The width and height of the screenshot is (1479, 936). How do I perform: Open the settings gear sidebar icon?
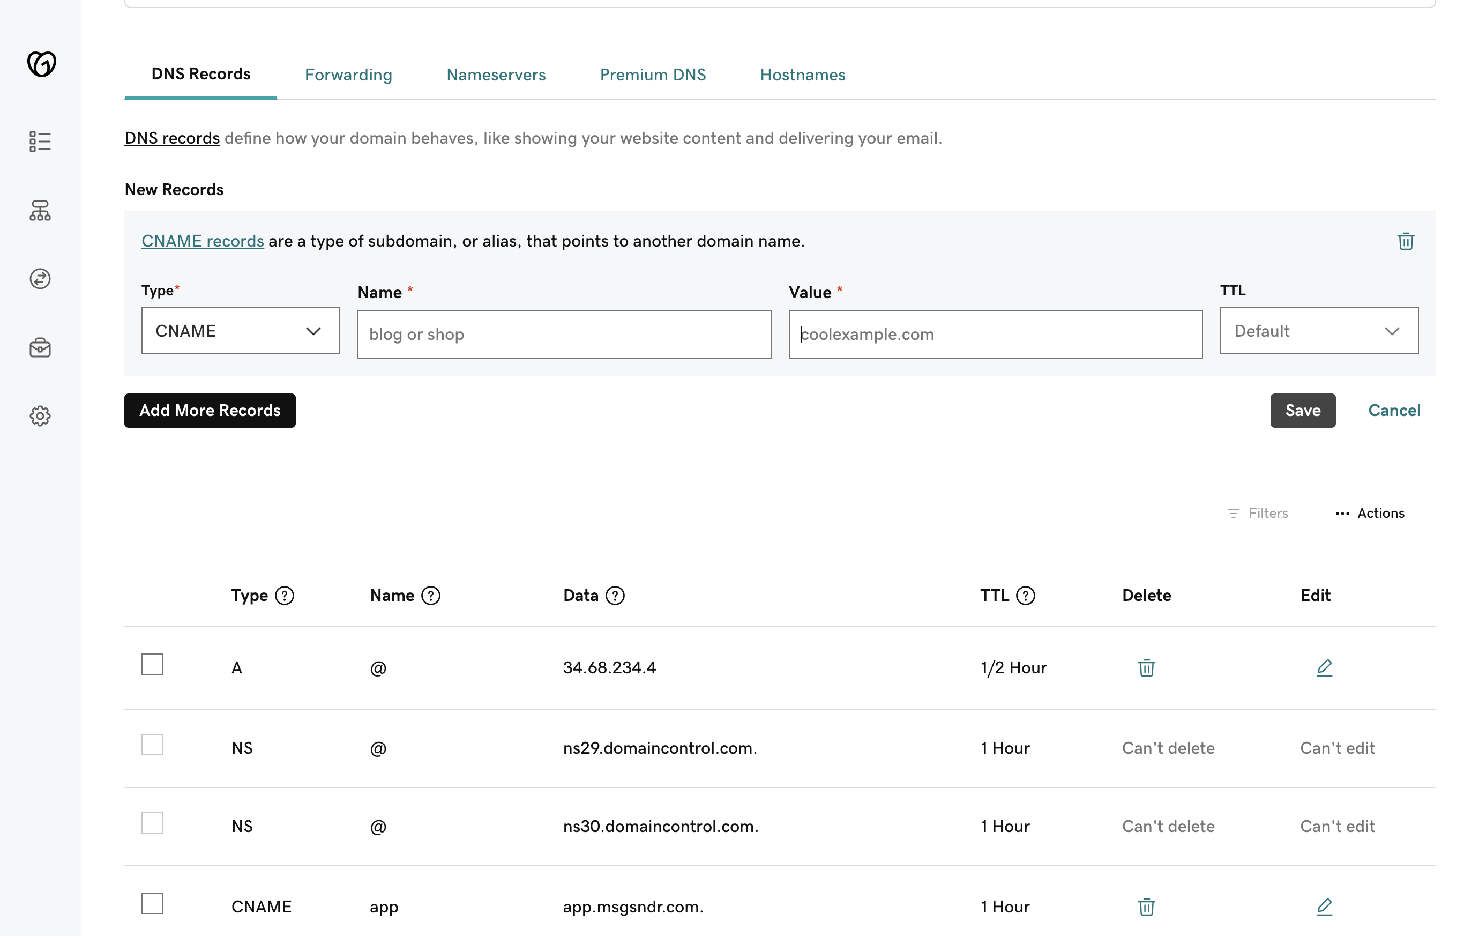(x=40, y=416)
